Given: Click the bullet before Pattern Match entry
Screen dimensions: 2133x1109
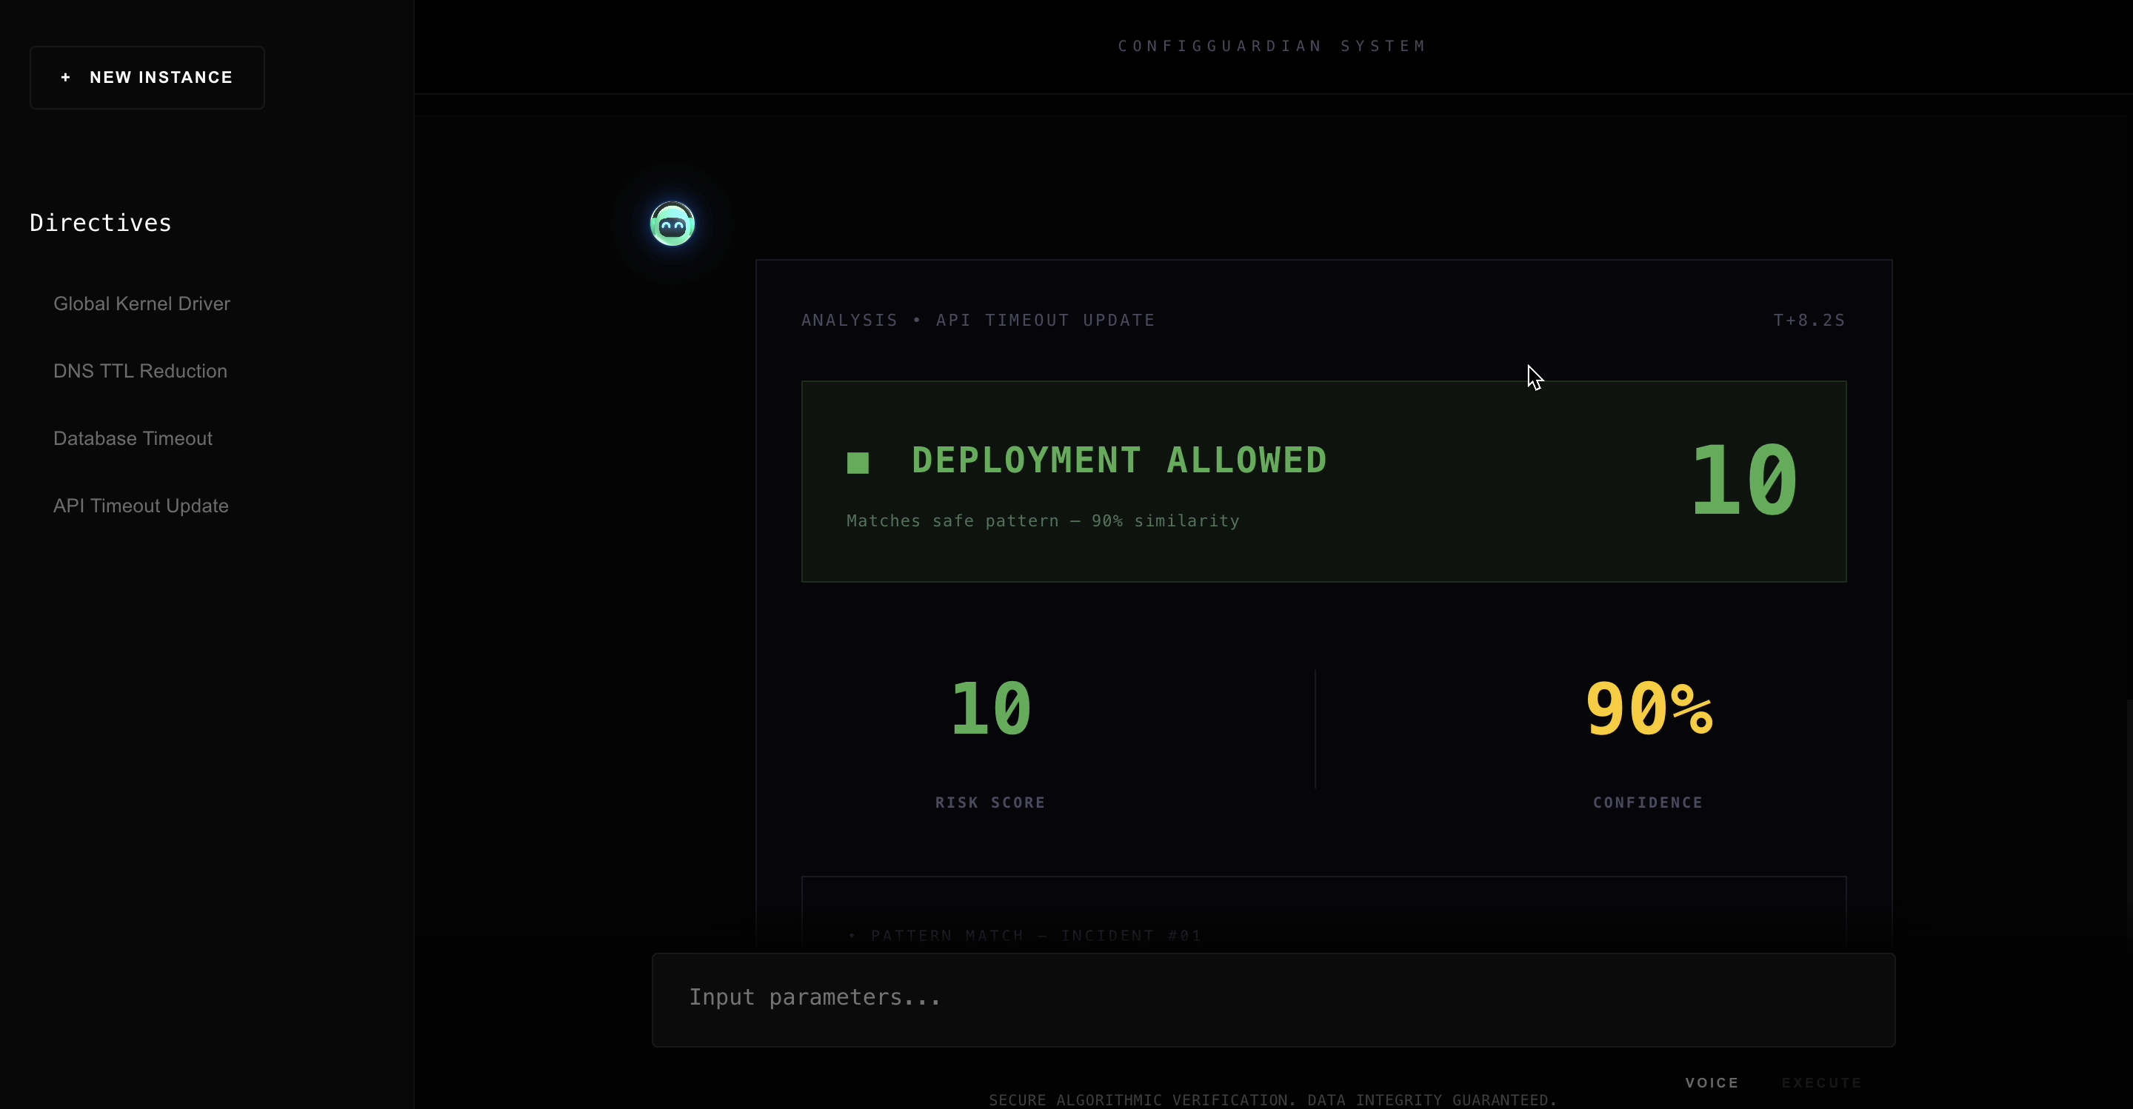Looking at the screenshot, I should tap(852, 935).
